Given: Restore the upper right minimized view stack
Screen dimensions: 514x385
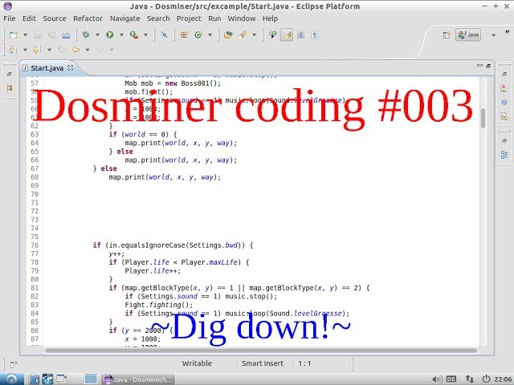Looking at the screenshot, I should (504, 75).
